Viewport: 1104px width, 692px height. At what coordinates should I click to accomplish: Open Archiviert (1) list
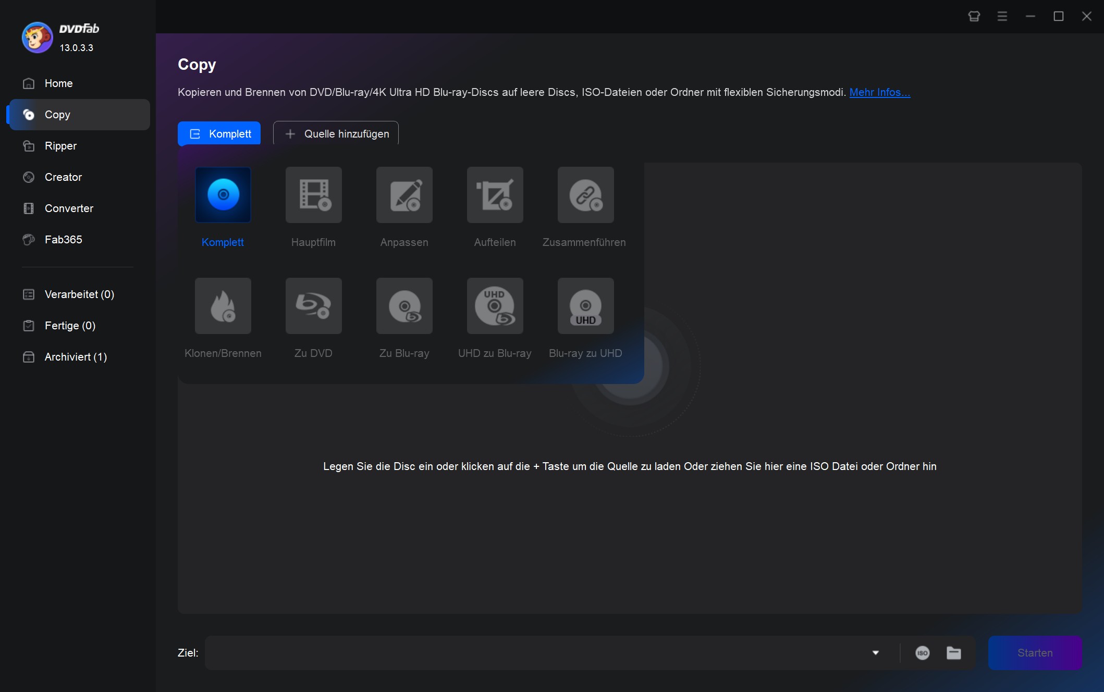[x=79, y=357]
